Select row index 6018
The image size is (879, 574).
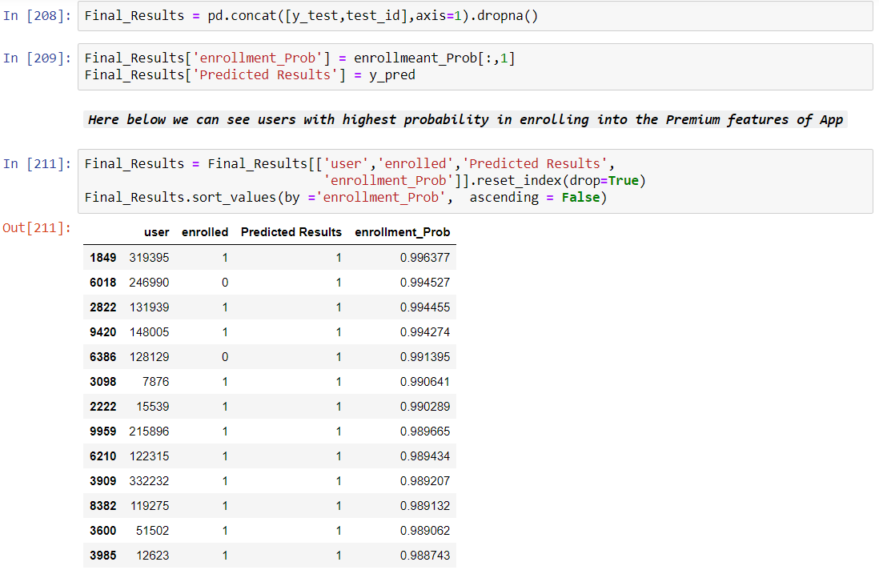[x=103, y=283]
